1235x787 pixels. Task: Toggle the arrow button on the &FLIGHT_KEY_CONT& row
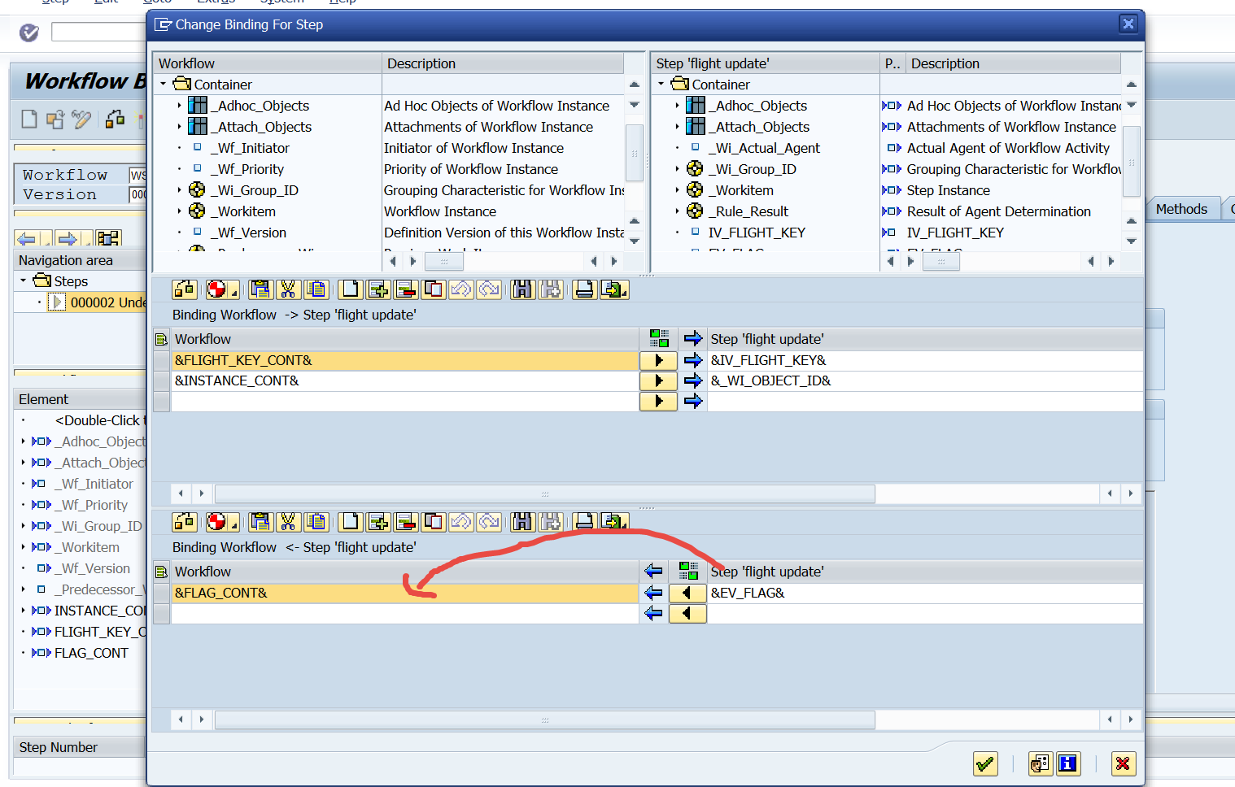coord(658,360)
